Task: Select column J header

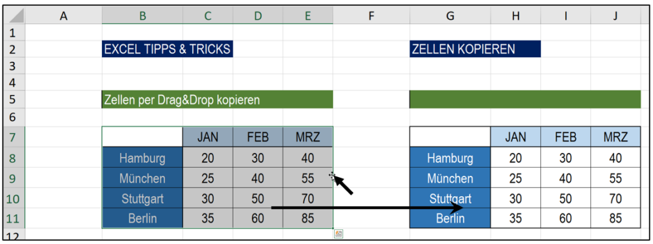Action: (x=615, y=16)
